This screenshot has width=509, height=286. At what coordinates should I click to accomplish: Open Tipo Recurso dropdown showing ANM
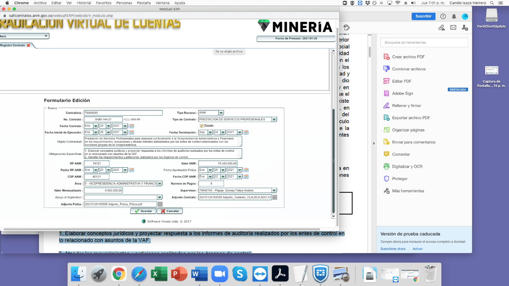pyautogui.click(x=211, y=113)
